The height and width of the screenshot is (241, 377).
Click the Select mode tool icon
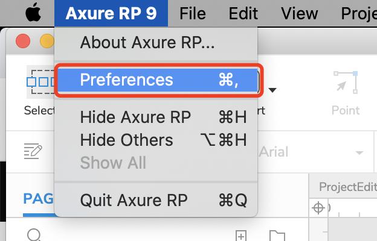tap(40, 83)
